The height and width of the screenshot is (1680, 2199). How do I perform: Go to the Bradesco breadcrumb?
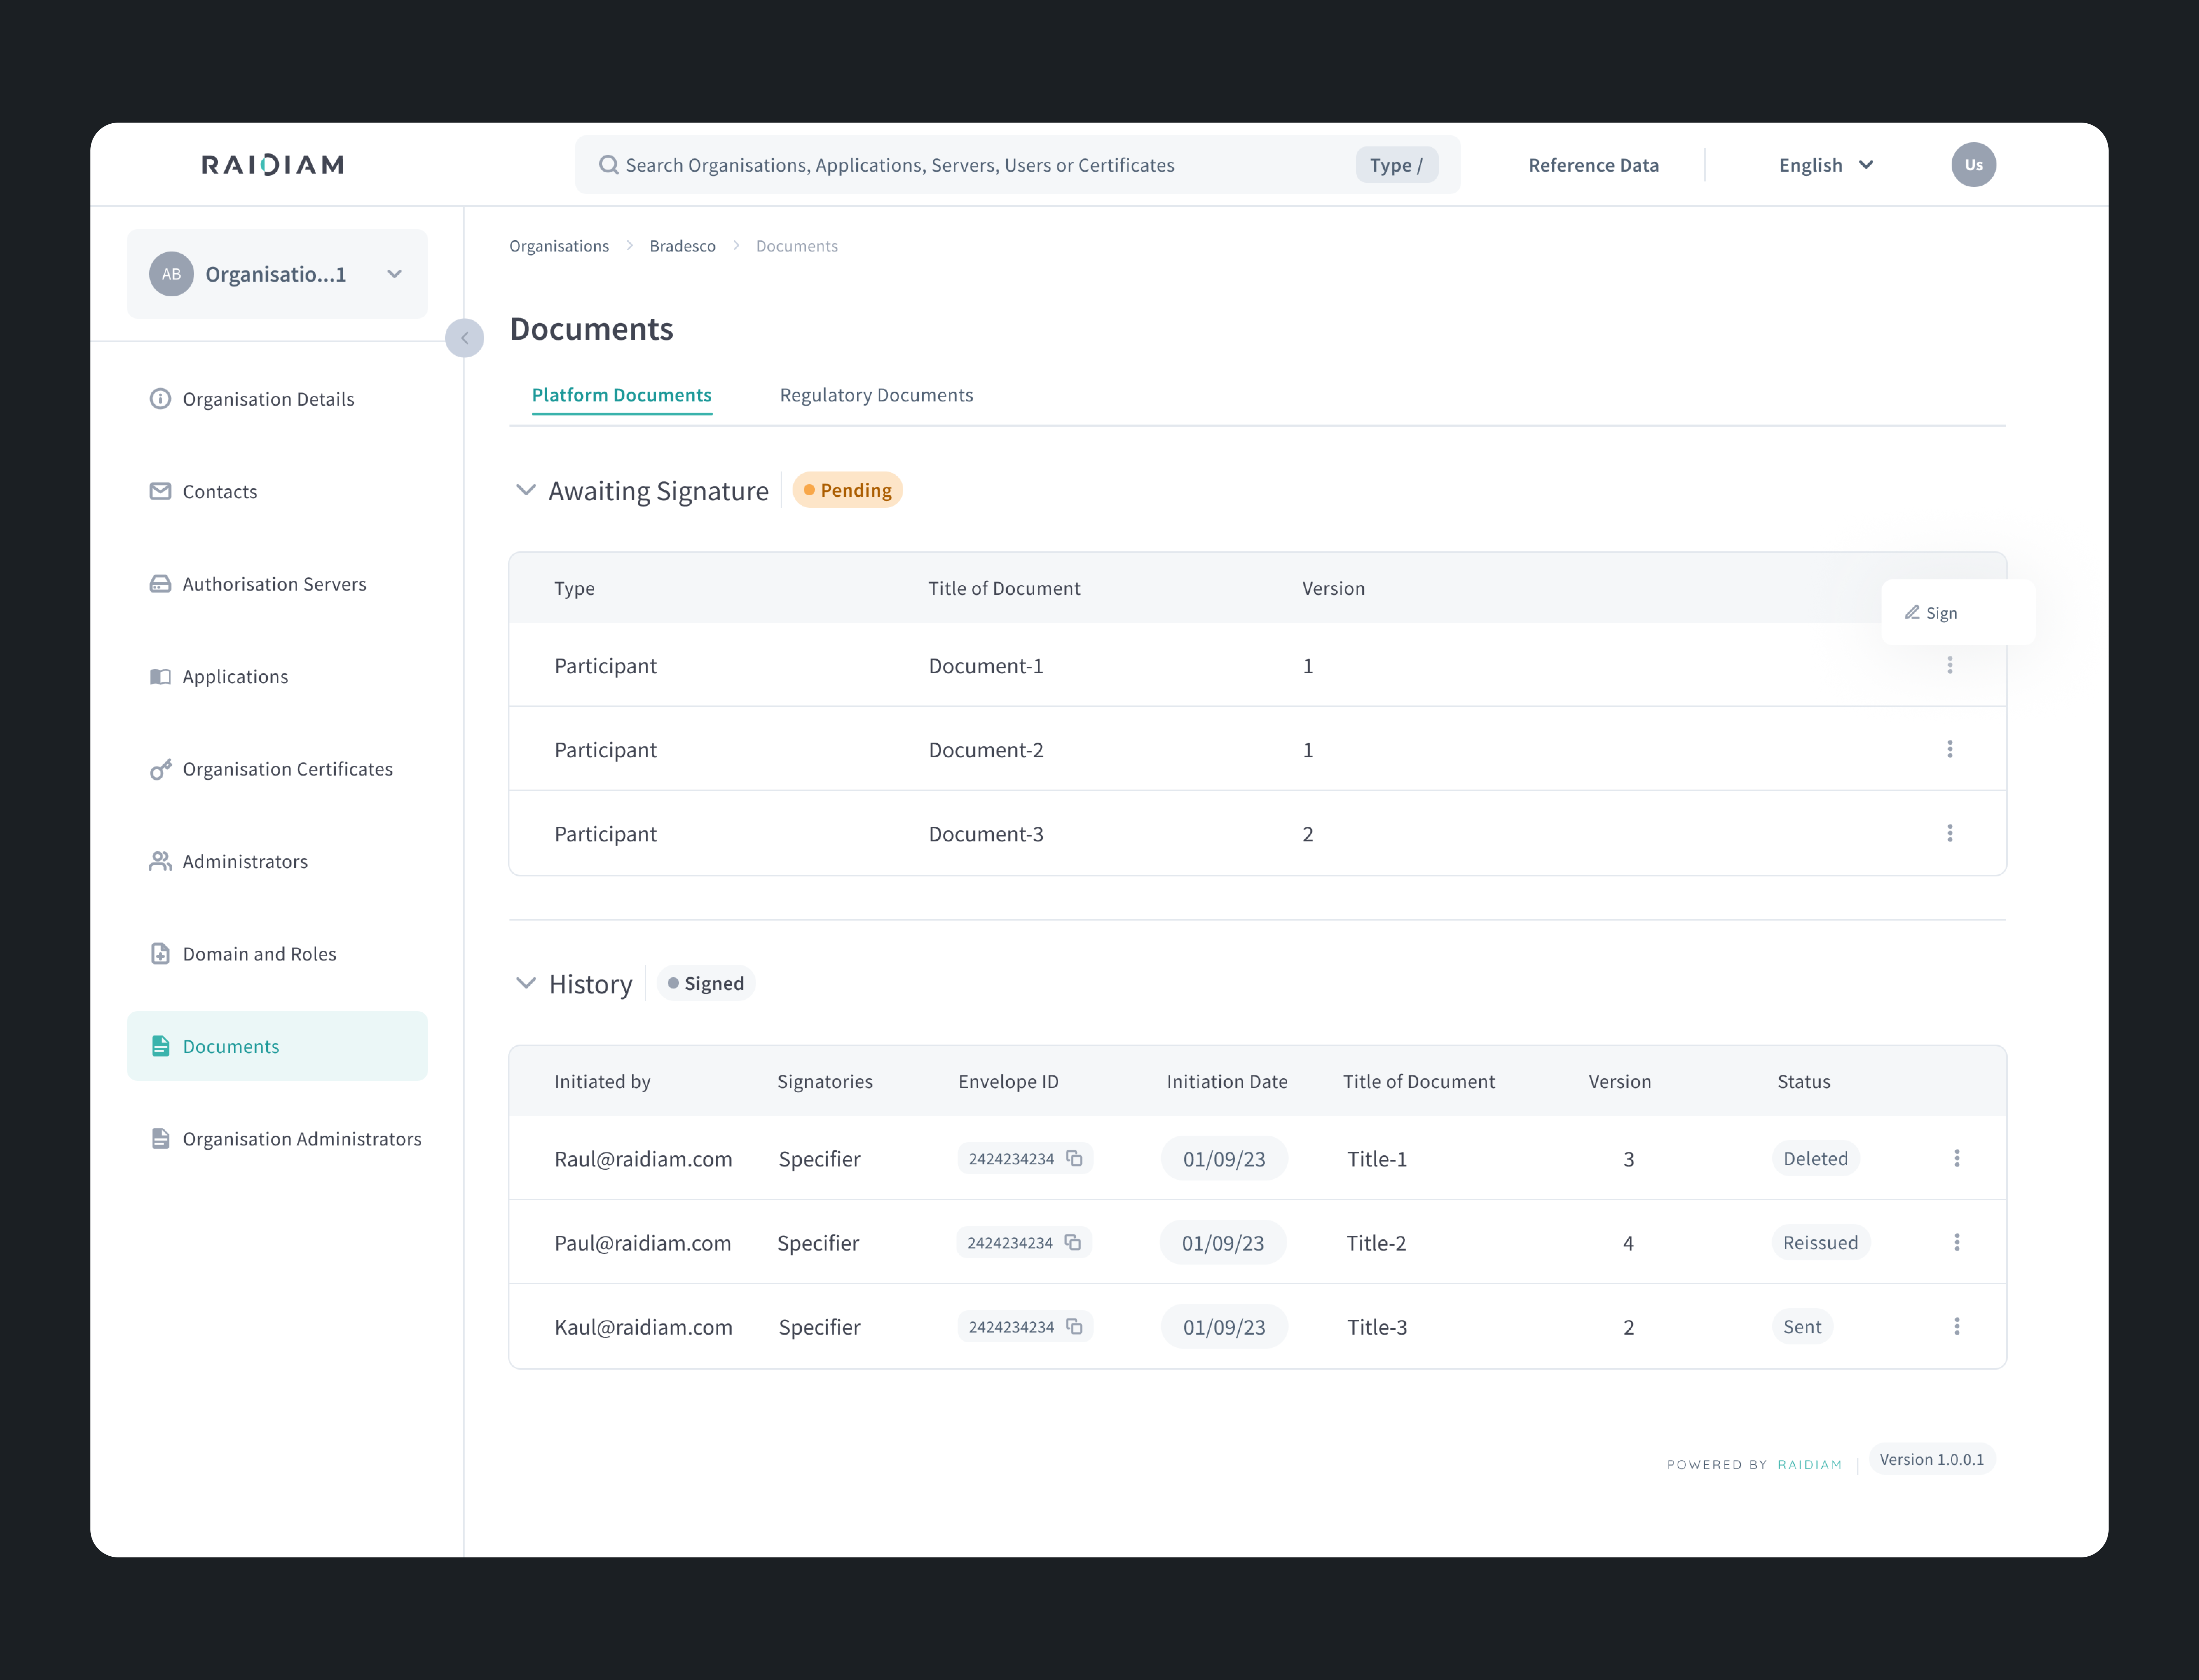[x=682, y=246]
